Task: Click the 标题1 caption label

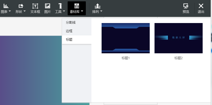Action: pos(126,58)
